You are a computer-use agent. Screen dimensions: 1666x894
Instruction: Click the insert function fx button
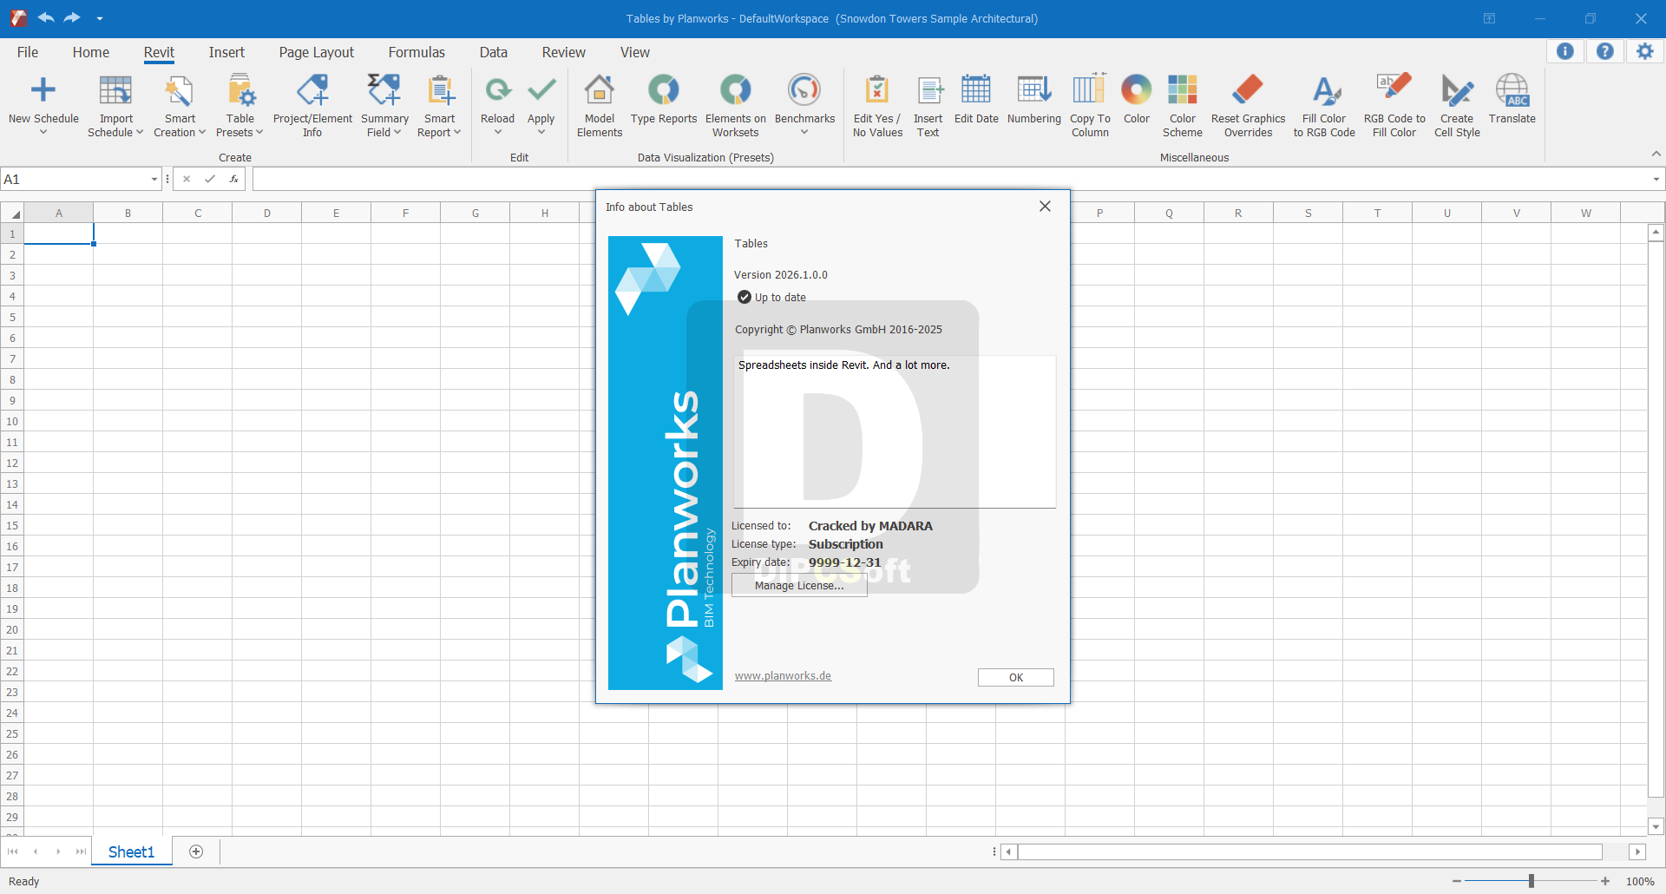[233, 180]
